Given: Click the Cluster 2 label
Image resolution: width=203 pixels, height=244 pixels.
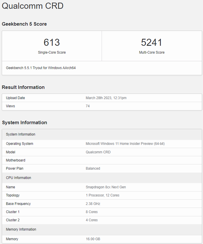Looking at the screenshot, I should tap(13, 220).
